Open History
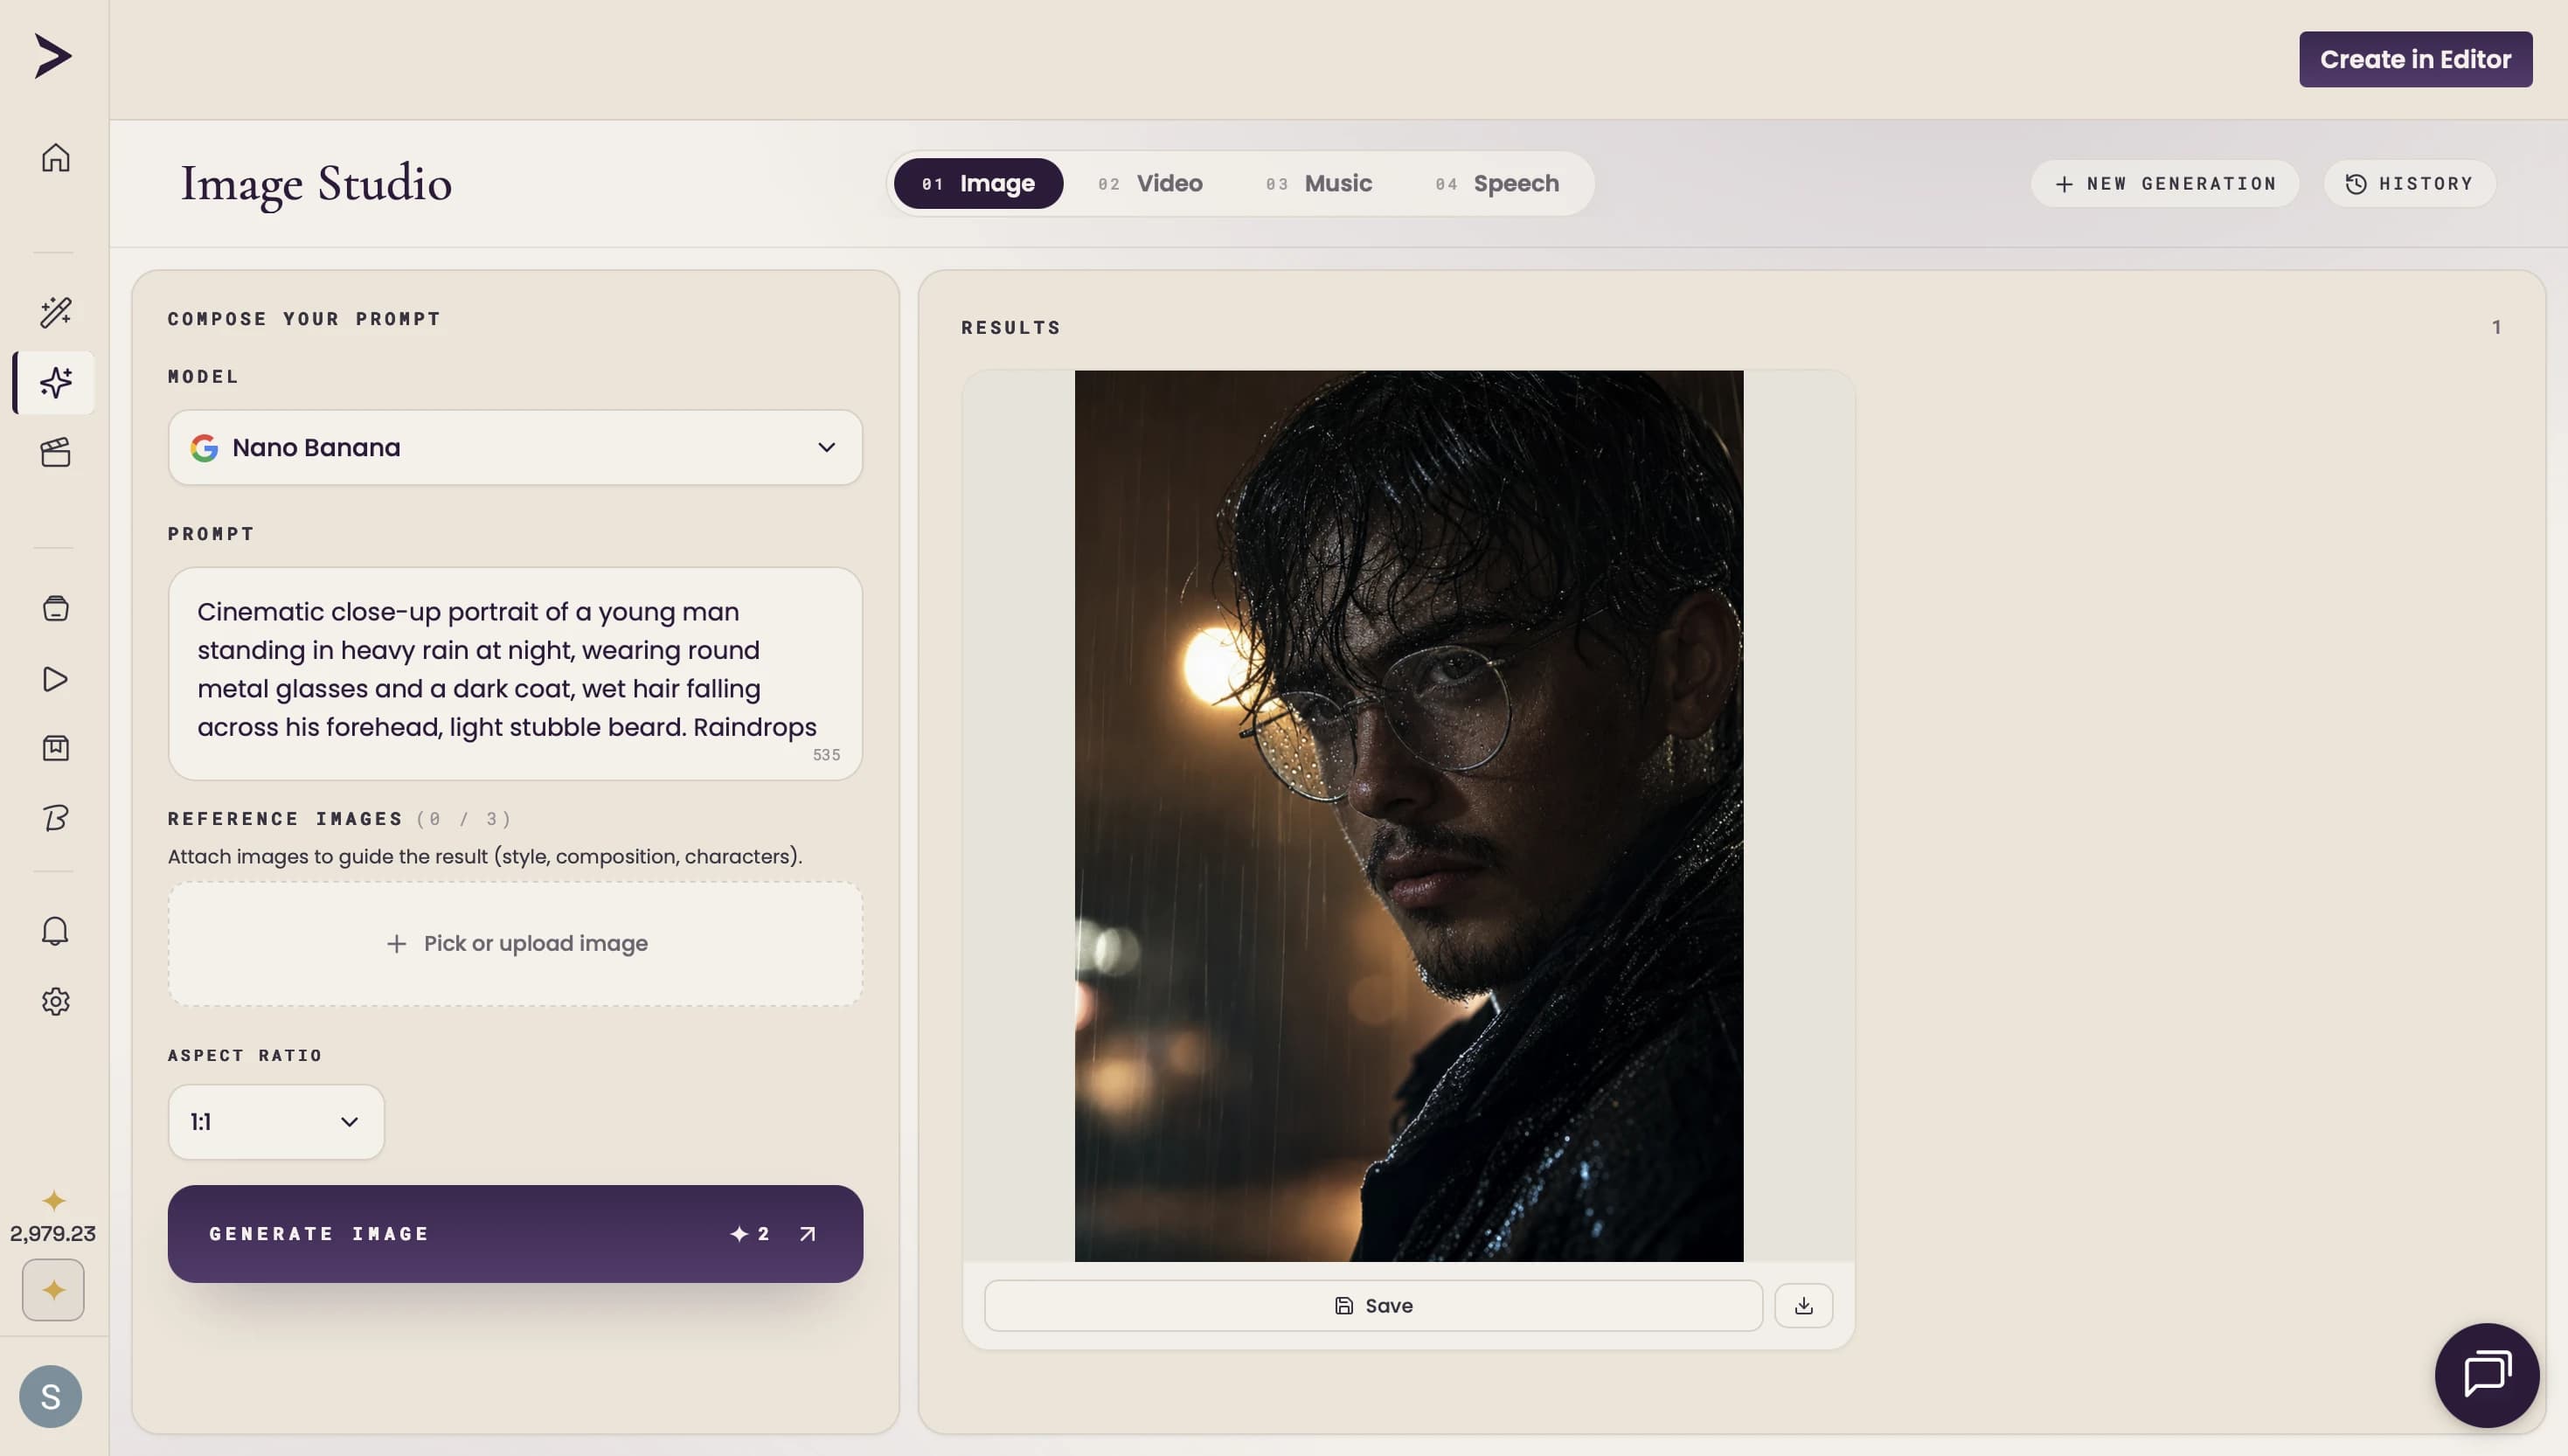This screenshot has width=2568, height=1456. click(x=2409, y=184)
